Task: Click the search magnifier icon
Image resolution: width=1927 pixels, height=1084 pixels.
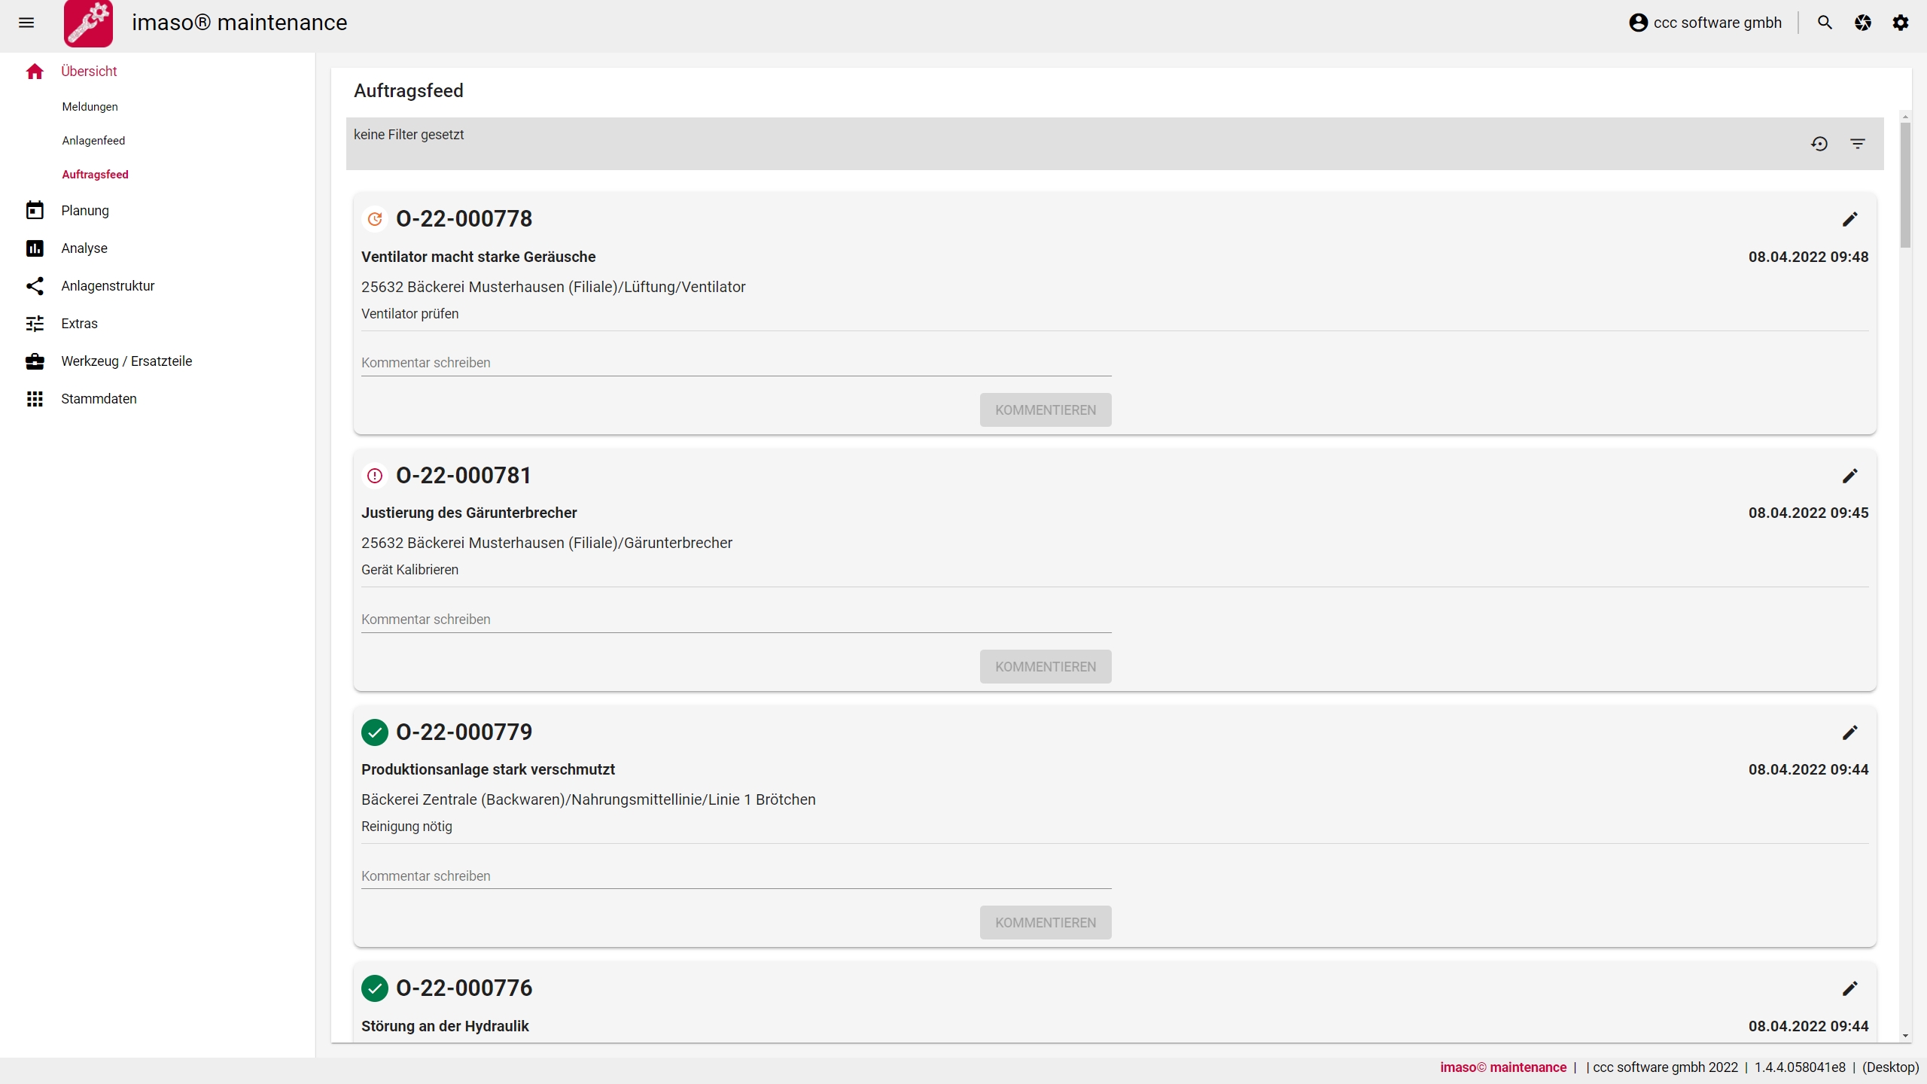Action: click(x=1825, y=23)
